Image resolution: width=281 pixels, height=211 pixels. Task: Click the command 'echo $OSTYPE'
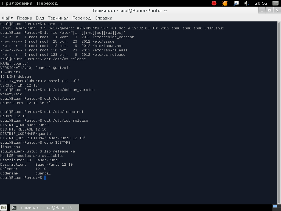(57, 143)
